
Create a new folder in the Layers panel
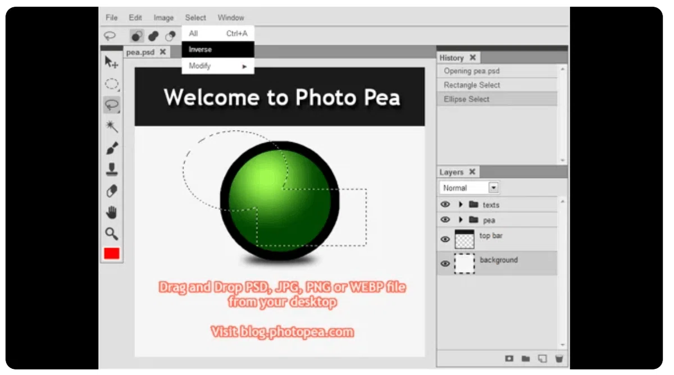point(526,358)
